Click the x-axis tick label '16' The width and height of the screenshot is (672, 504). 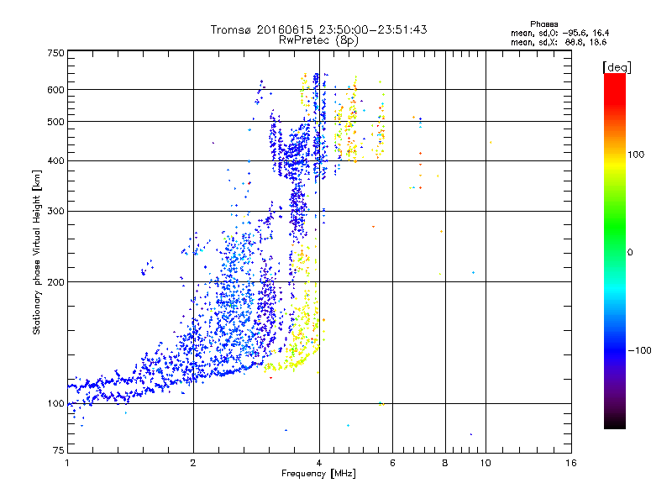[571, 463]
